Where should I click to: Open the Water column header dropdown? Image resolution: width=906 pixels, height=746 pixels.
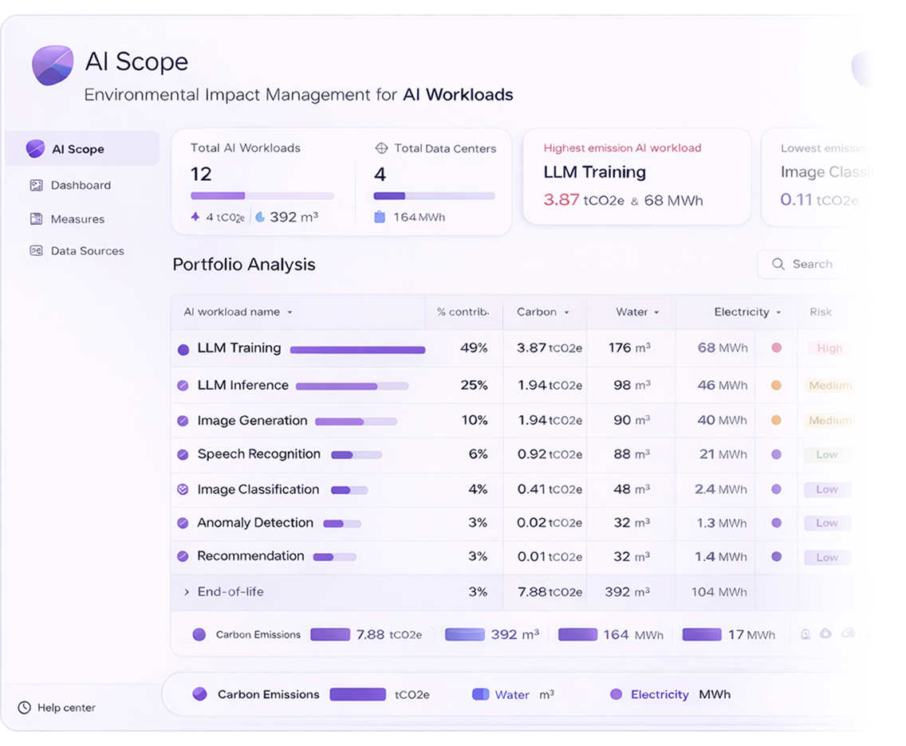(656, 312)
